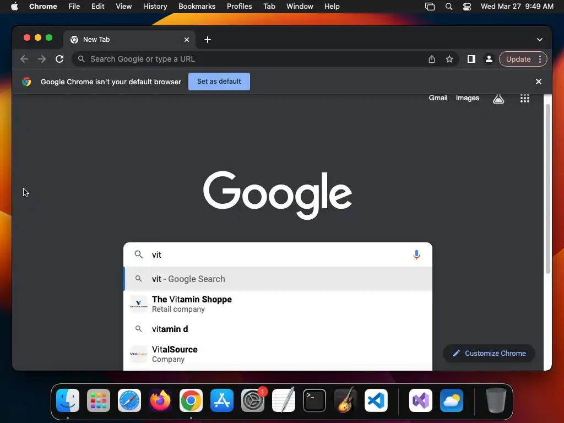Open Finder from the Dock
This screenshot has width=564, height=423.
(68, 400)
